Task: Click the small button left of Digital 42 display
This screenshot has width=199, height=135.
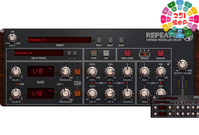Action: pyautogui.click(x=12, y=53)
